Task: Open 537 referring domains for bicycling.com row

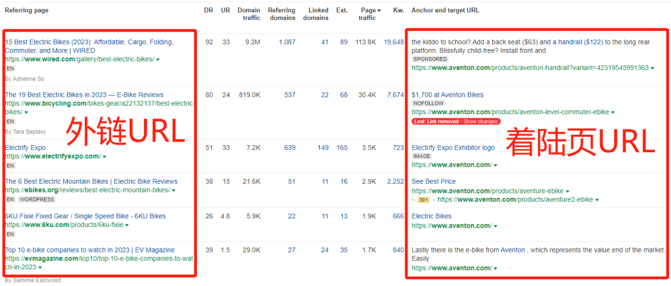Action: (290, 95)
